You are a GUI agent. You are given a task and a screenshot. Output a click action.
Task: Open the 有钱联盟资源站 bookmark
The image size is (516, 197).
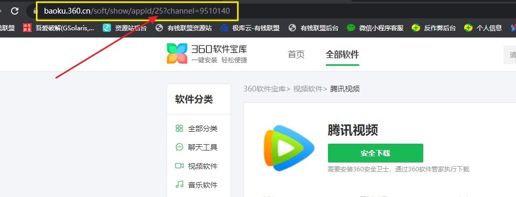point(184,28)
